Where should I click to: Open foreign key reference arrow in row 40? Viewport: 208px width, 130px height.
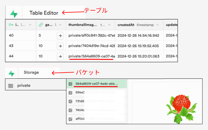[x=60, y=36]
